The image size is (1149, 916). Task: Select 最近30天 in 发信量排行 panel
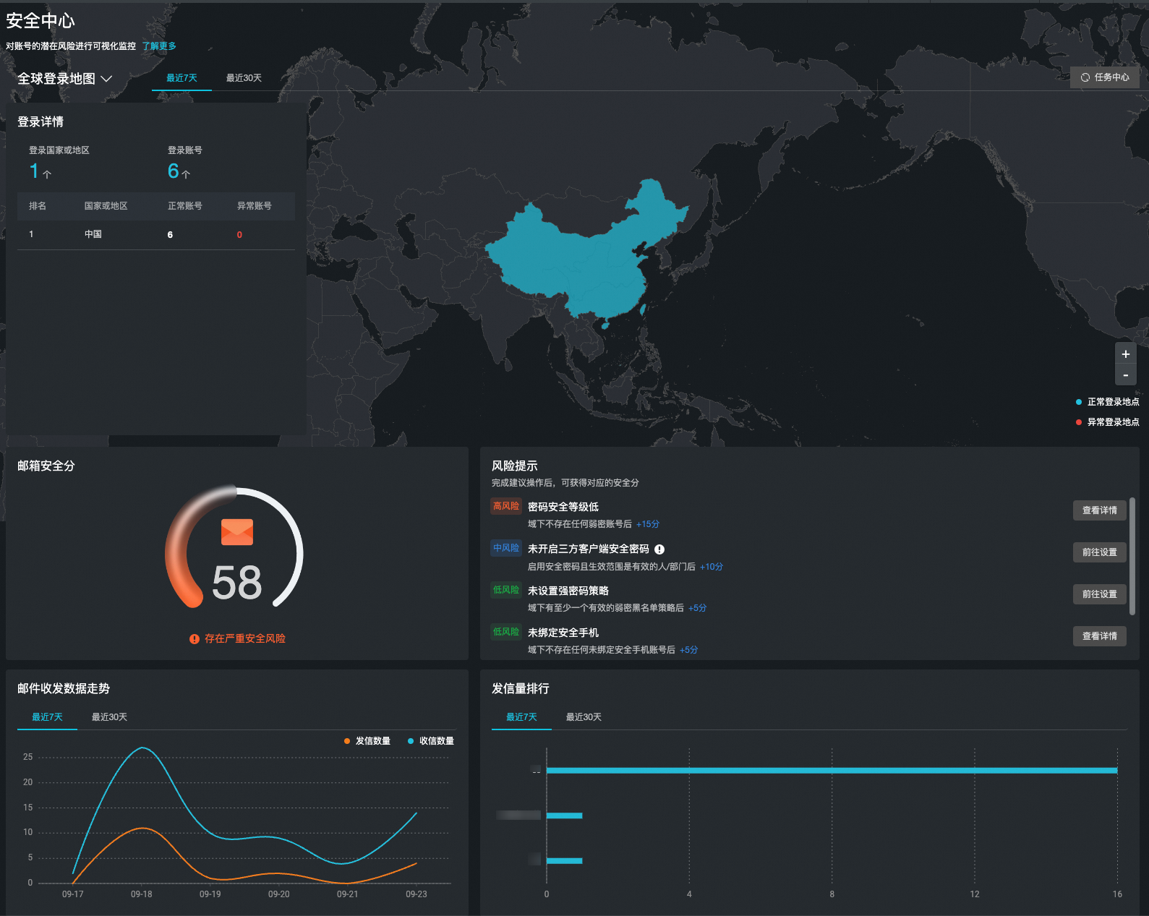[584, 717]
